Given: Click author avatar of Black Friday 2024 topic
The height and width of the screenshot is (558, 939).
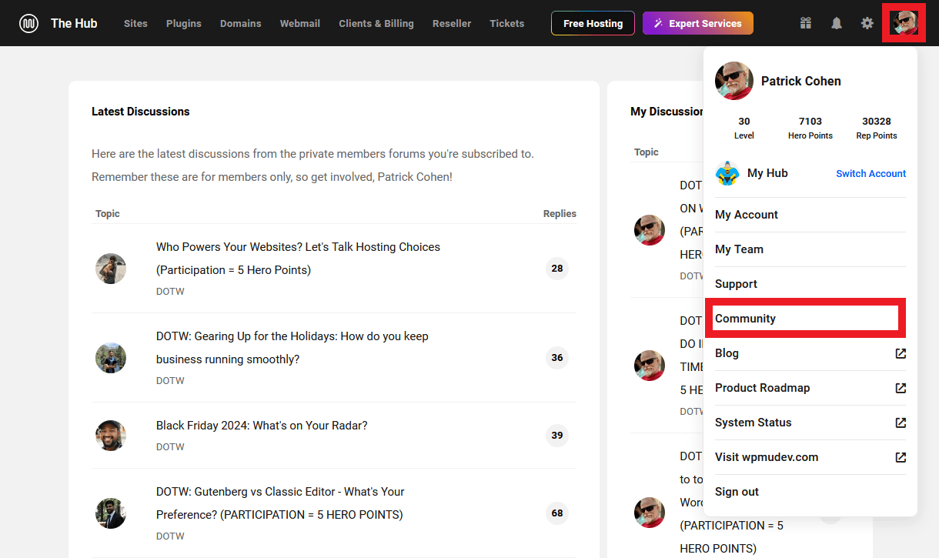Looking at the screenshot, I should (x=111, y=435).
